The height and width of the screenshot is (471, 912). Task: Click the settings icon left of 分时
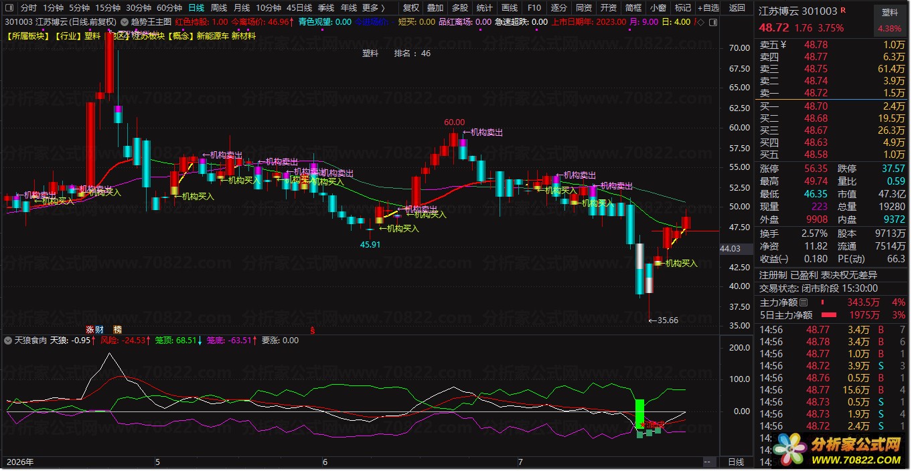coord(9,8)
